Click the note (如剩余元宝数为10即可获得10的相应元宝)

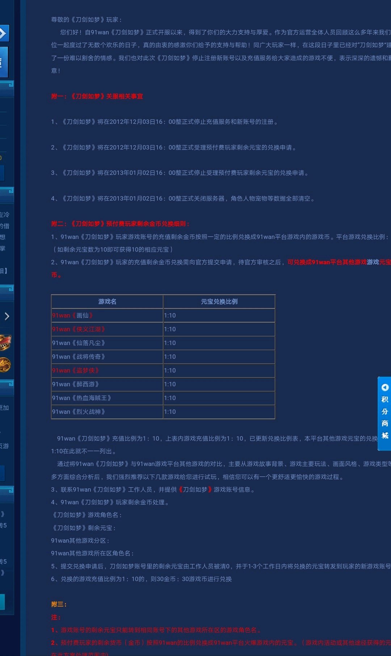(113, 249)
